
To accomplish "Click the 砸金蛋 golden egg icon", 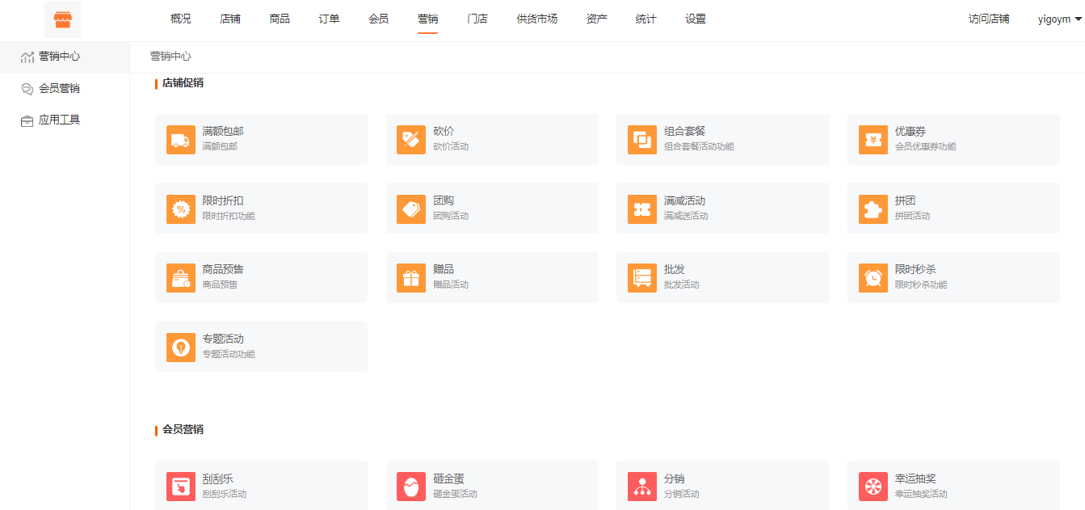I will (411, 485).
